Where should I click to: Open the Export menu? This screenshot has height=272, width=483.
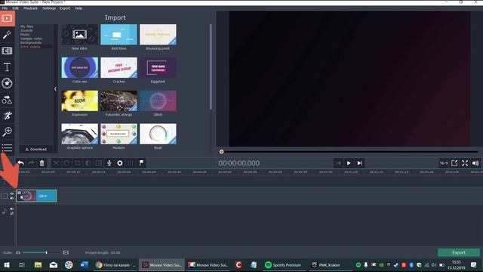65,8
